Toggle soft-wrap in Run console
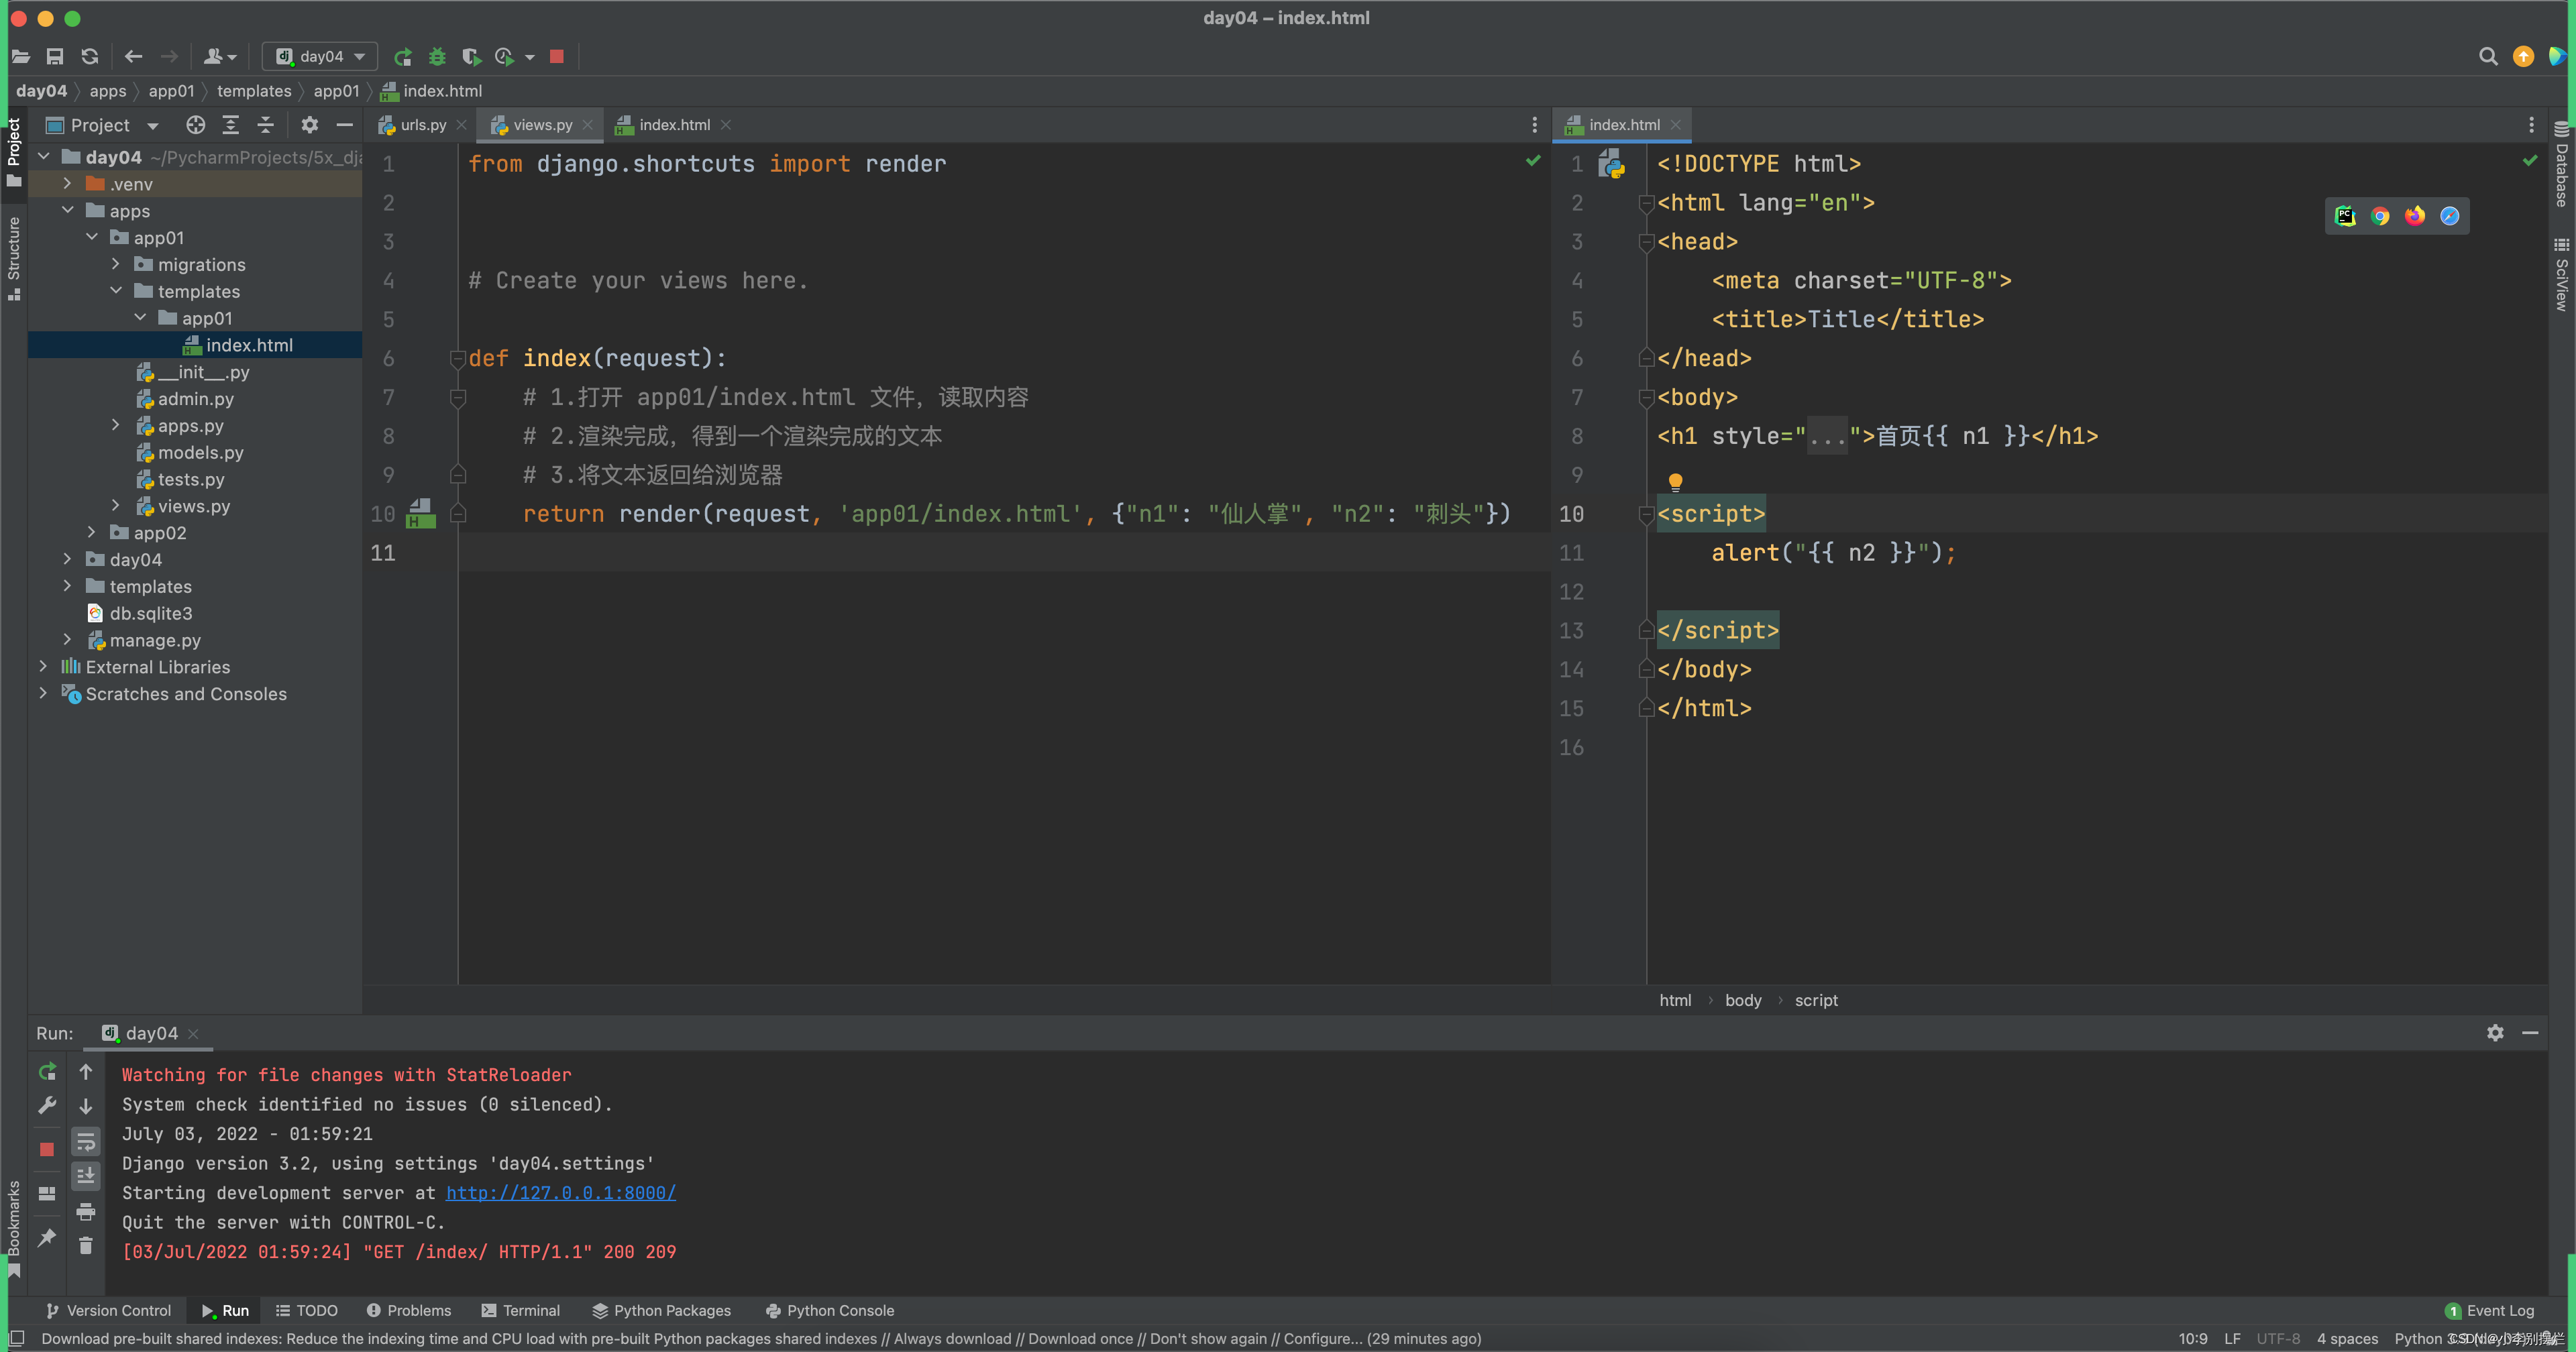Image resolution: width=2576 pixels, height=1352 pixels. click(x=86, y=1141)
